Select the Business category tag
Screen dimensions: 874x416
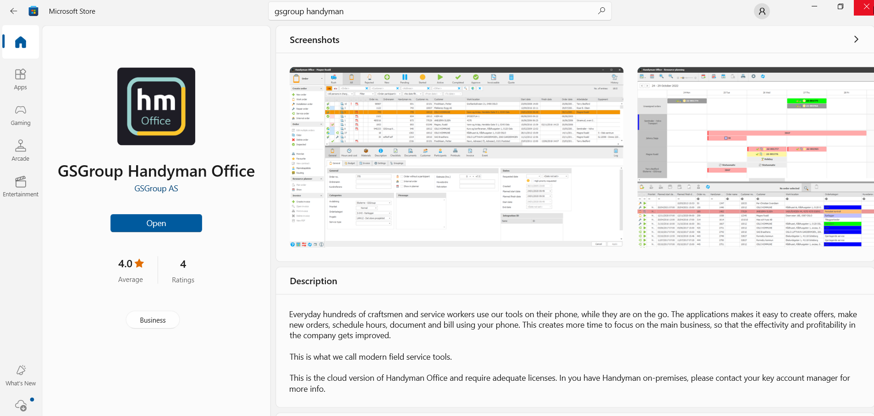pyautogui.click(x=153, y=320)
